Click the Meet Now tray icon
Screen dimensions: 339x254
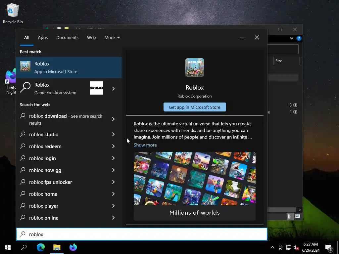[280, 247]
